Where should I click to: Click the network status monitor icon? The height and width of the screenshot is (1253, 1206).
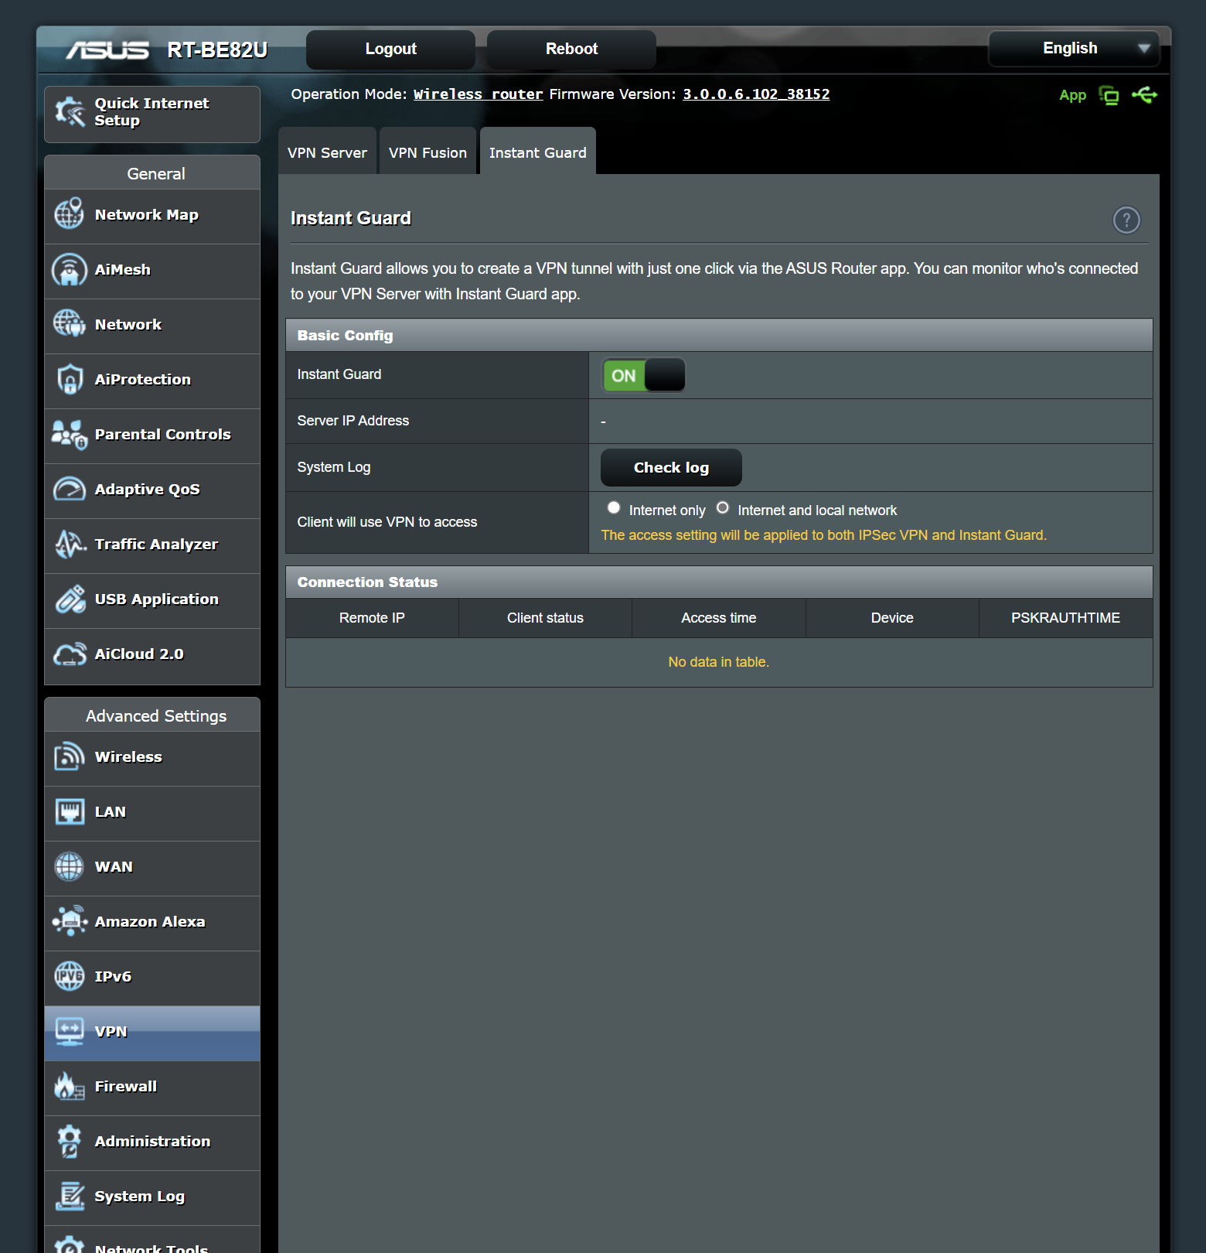[x=1109, y=95]
